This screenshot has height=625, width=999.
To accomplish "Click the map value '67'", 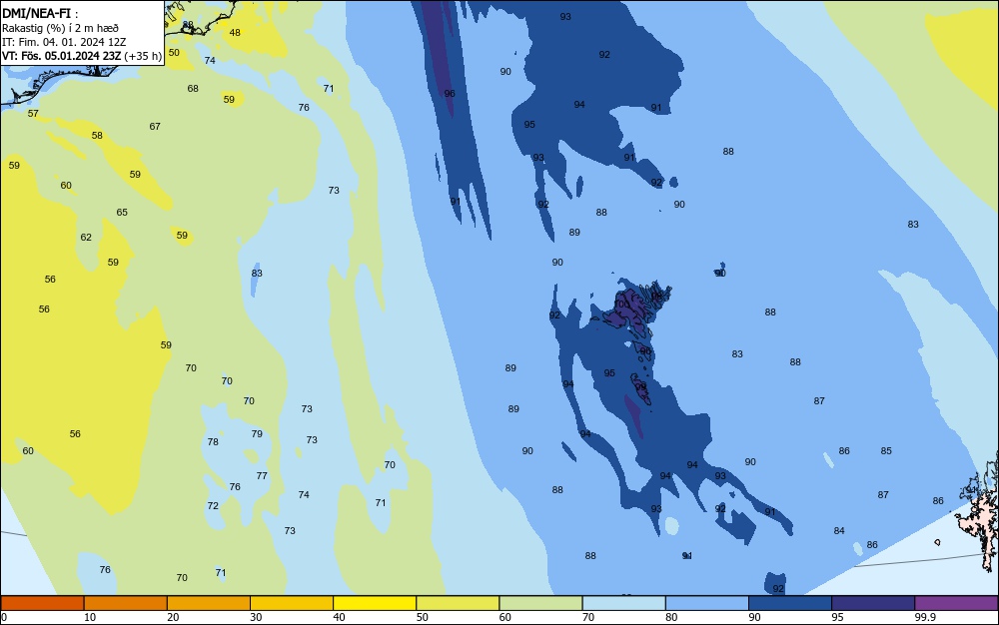I will [155, 126].
